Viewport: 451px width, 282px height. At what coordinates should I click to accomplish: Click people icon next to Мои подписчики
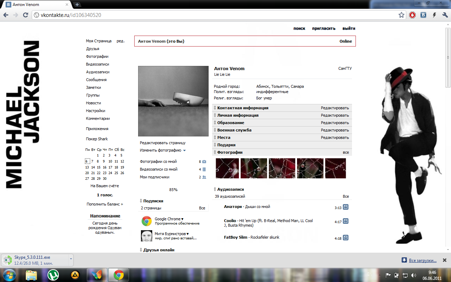[204, 177]
